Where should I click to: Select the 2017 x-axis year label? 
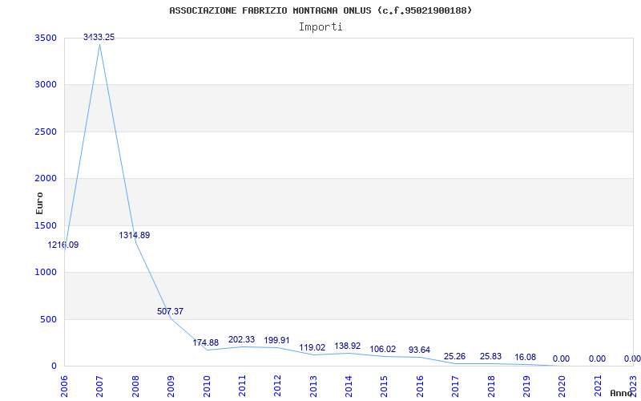click(455, 386)
